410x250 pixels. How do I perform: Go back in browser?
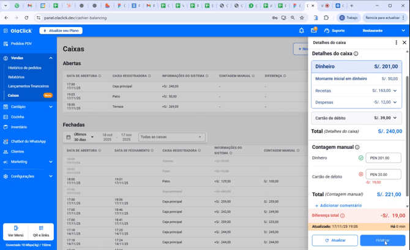click(6, 18)
